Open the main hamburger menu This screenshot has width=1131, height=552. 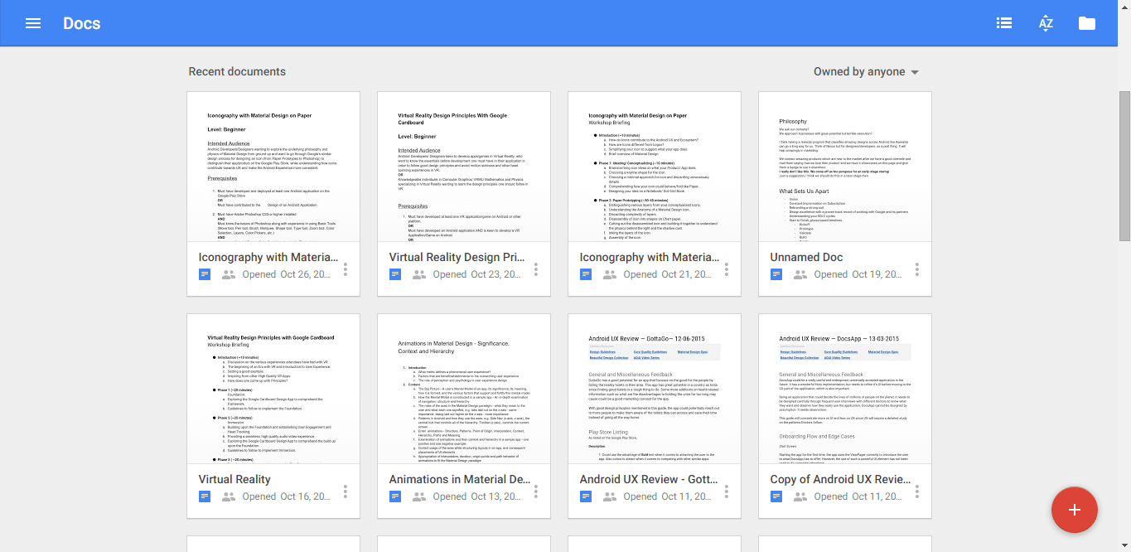[x=33, y=23]
